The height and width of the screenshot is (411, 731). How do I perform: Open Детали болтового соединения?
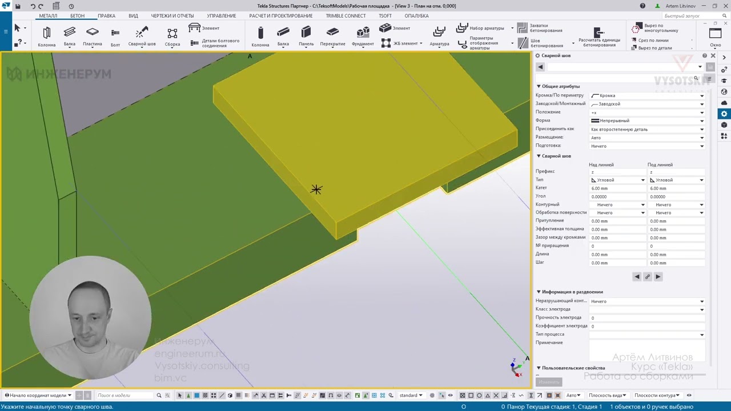point(215,43)
